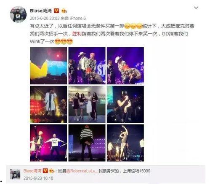
Task: Click the Blase湾湾 profile avatar at top
Action: (x=18, y=14)
